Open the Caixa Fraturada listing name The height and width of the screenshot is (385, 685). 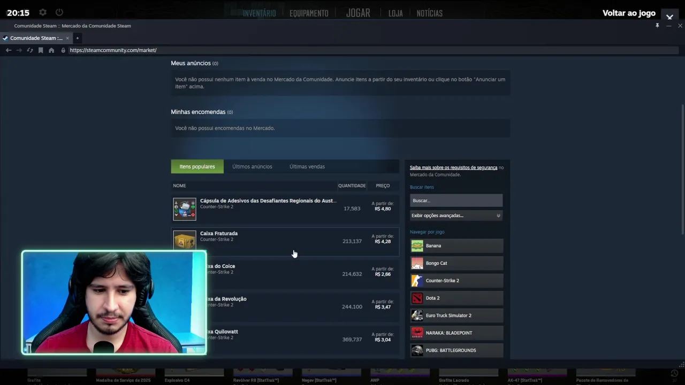(219, 233)
